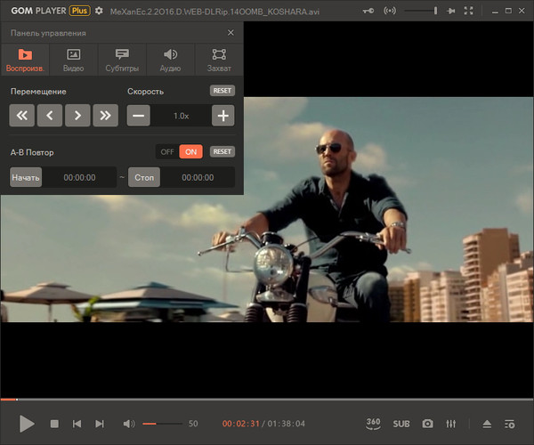Image resolution: width=534 pixels, height=445 pixels.
Task: Switch to the Аудио tab
Action: point(170,60)
